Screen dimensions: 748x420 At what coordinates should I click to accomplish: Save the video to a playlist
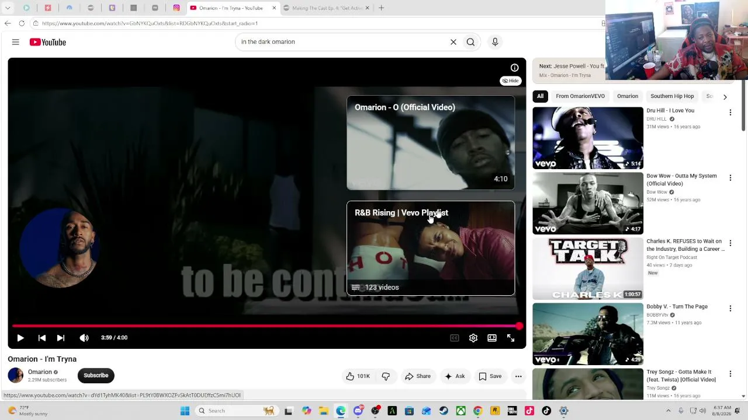click(x=490, y=376)
